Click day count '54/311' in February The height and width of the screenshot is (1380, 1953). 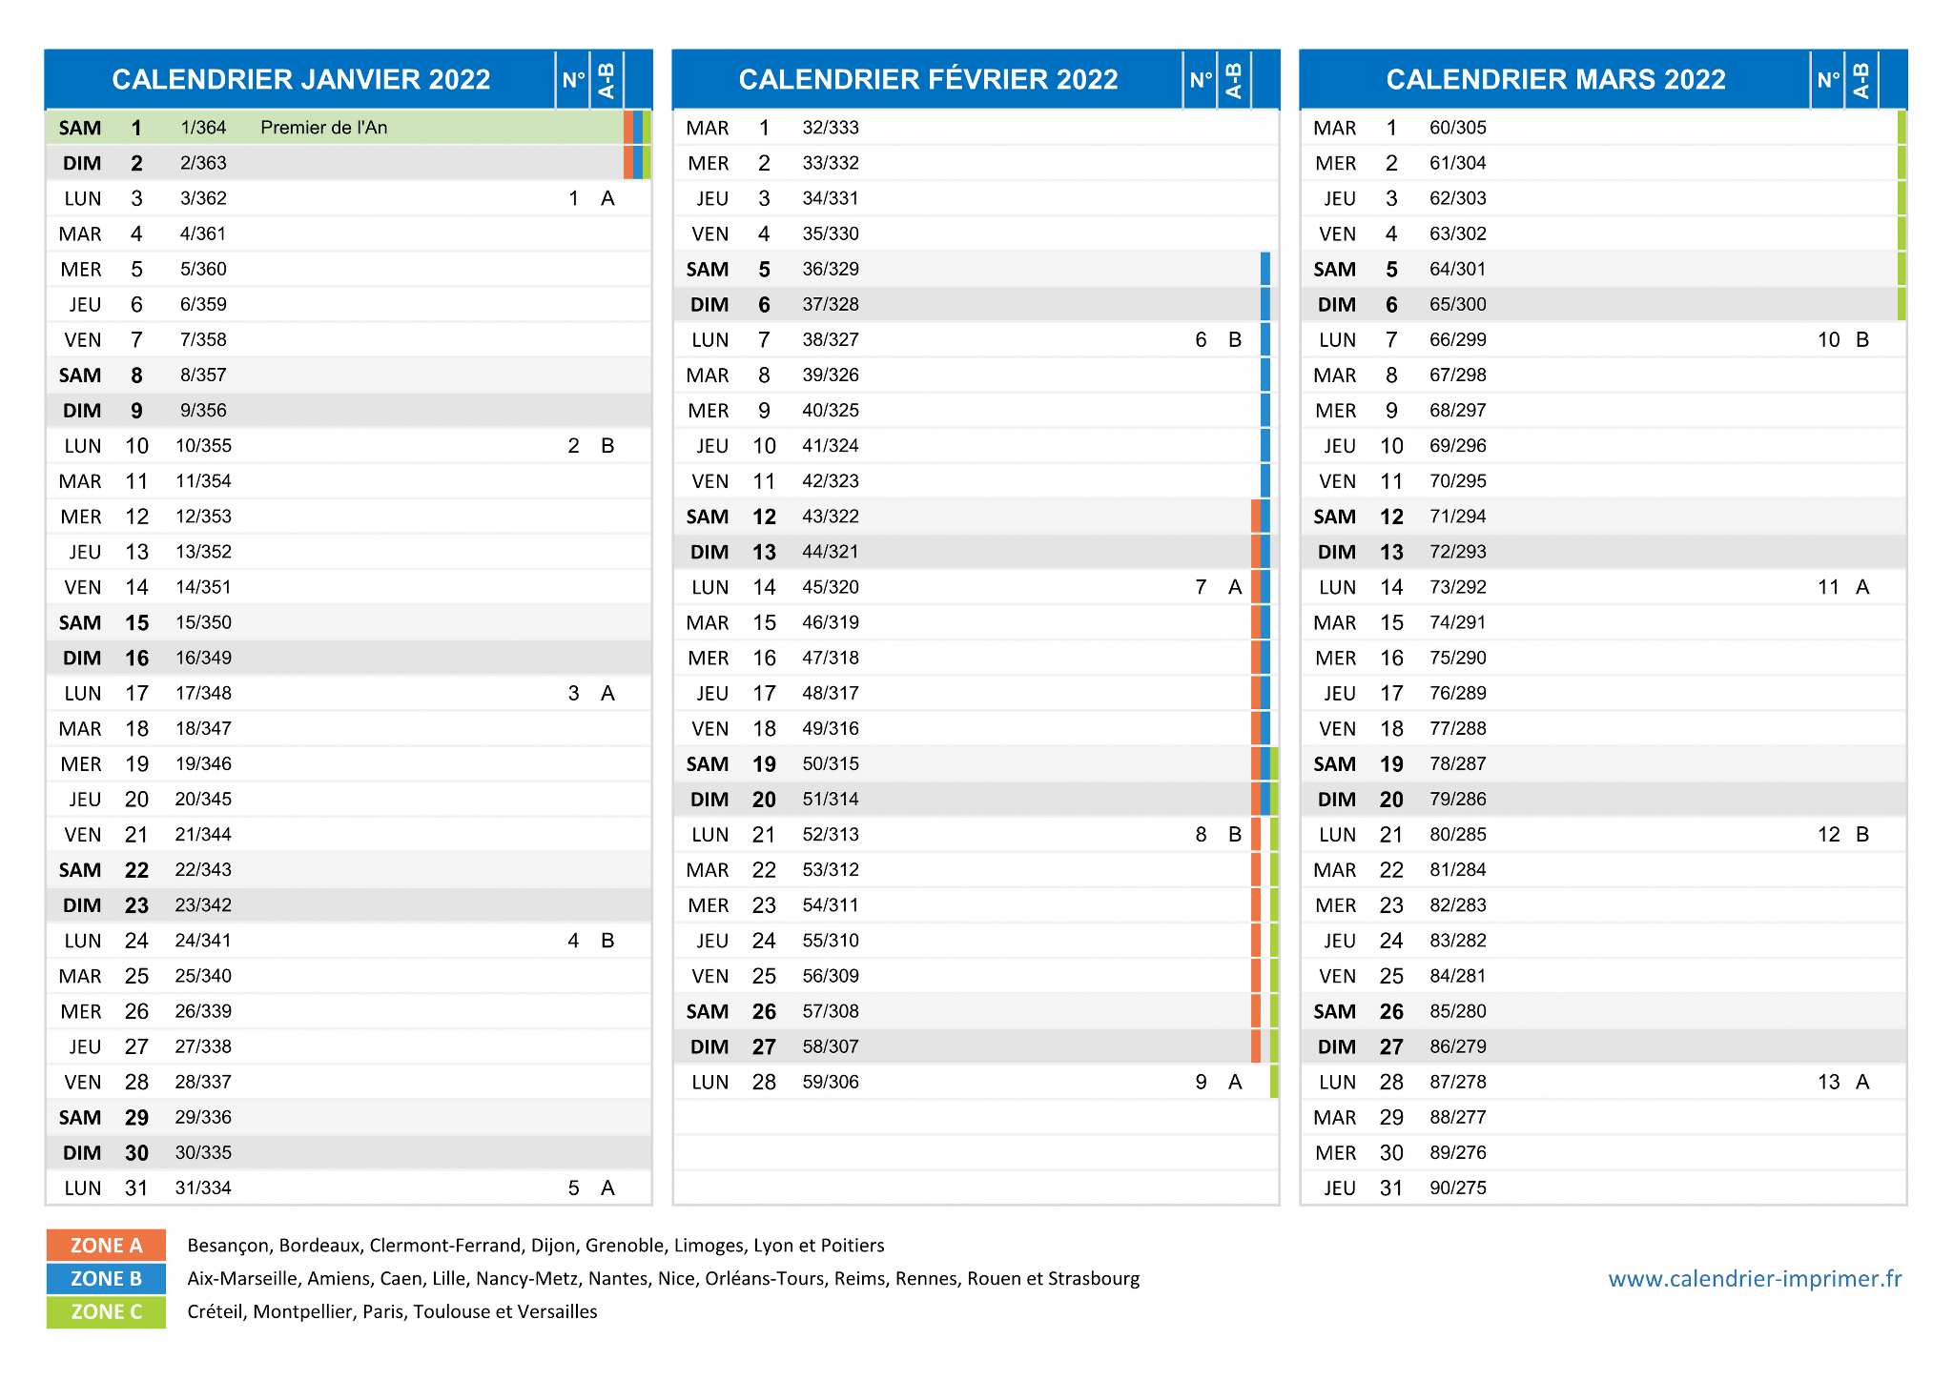pyautogui.click(x=831, y=904)
